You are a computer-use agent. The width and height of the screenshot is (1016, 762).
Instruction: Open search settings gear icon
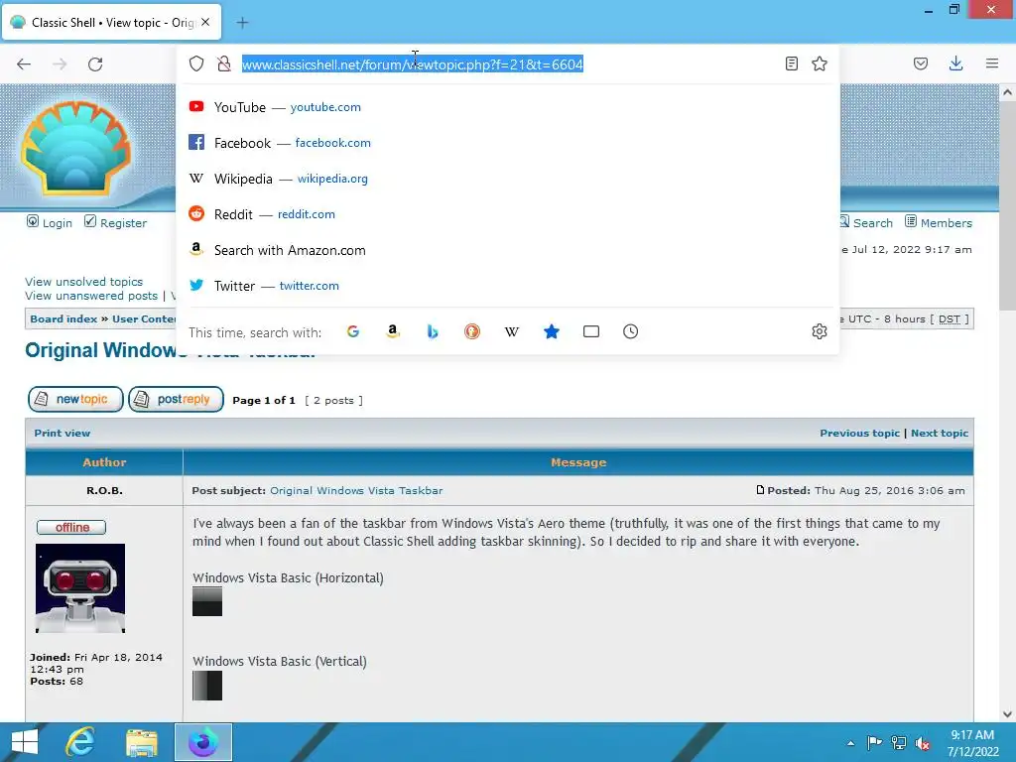820,331
